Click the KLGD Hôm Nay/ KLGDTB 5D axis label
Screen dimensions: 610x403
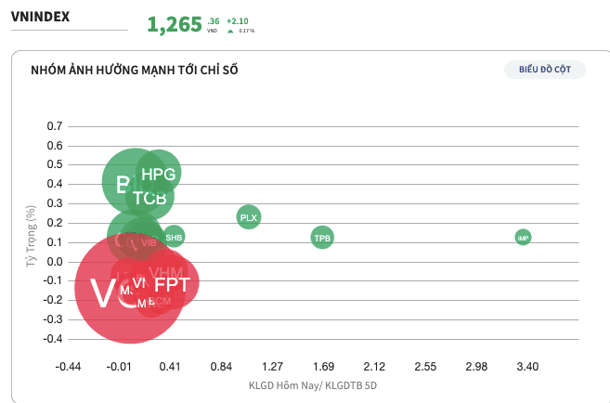[x=313, y=385]
